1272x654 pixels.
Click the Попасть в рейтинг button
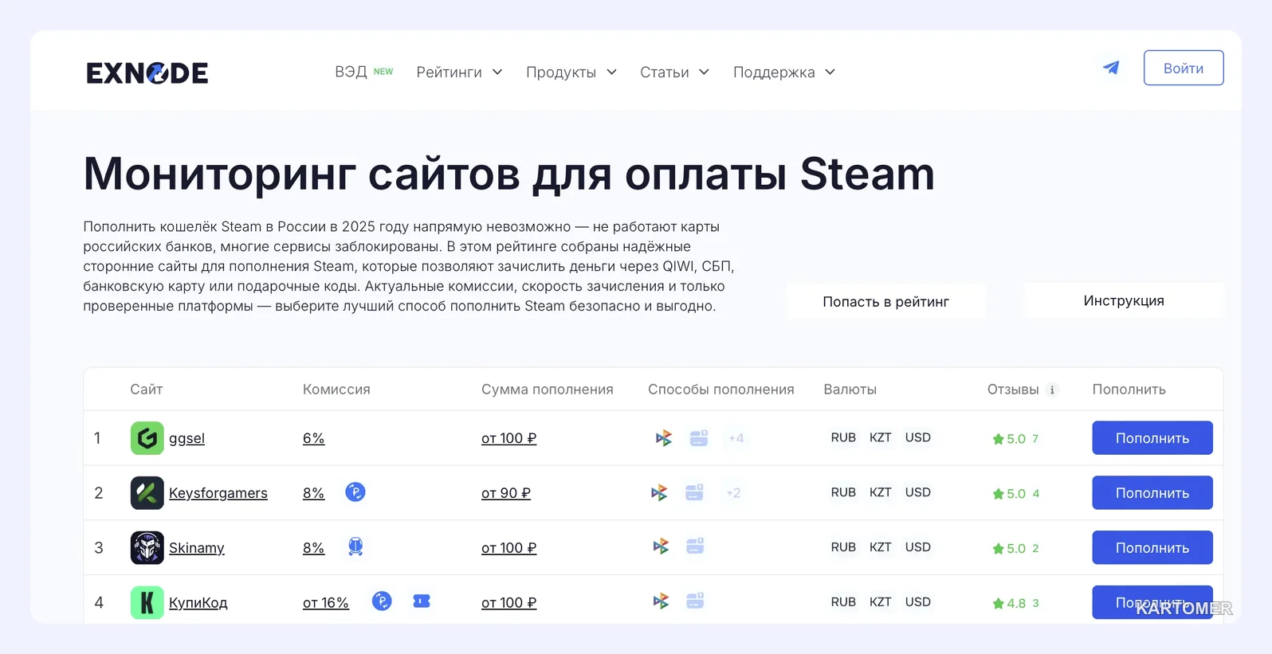[886, 302]
